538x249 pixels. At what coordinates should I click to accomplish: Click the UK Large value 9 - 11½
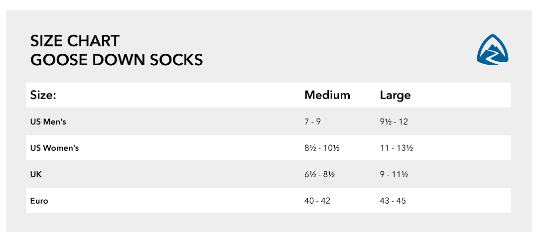pos(394,175)
